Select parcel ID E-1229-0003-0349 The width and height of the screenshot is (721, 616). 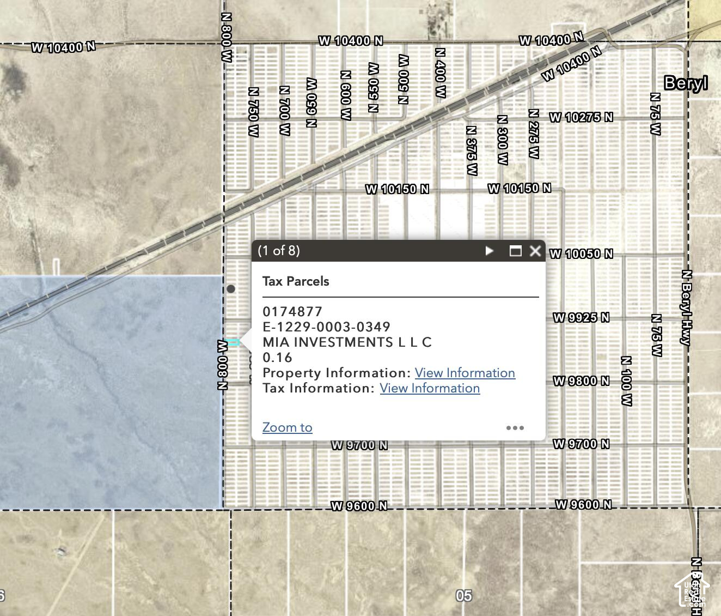(x=327, y=327)
